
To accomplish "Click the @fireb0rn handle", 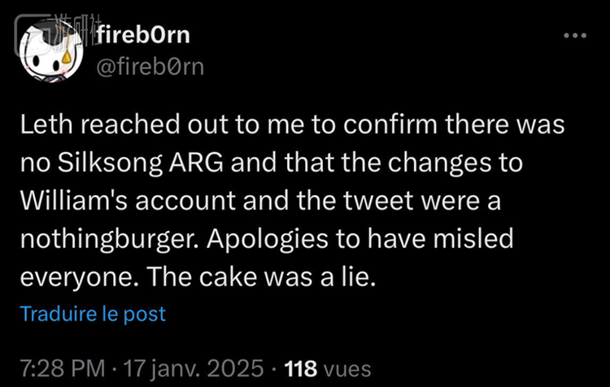I will (x=150, y=66).
